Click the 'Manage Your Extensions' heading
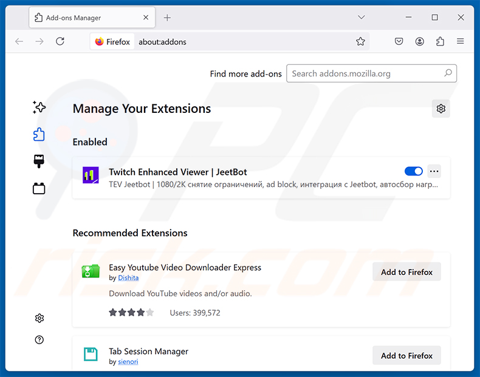 [142, 109]
